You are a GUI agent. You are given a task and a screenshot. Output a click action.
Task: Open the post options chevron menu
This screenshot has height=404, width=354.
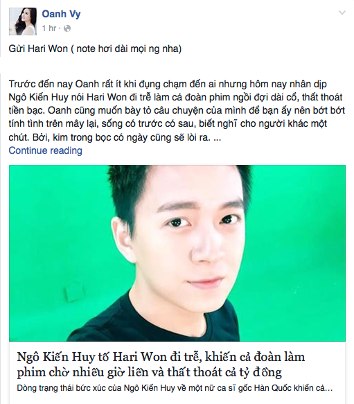pyautogui.click(x=342, y=12)
